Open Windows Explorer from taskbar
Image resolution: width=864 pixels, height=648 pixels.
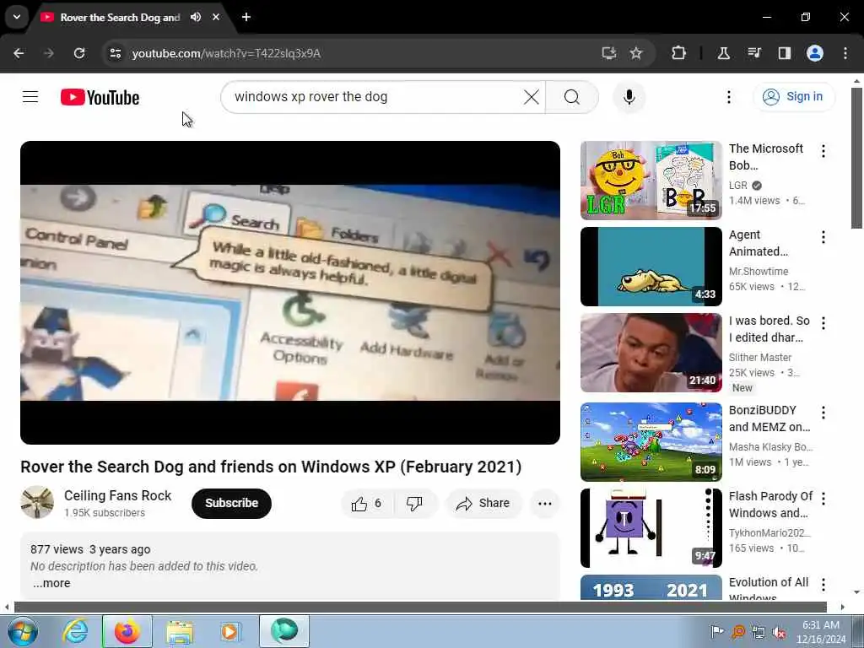tap(180, 631)
